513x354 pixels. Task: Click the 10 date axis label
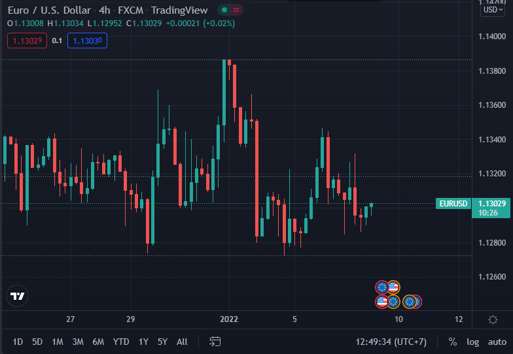click(x=398, y=319)
